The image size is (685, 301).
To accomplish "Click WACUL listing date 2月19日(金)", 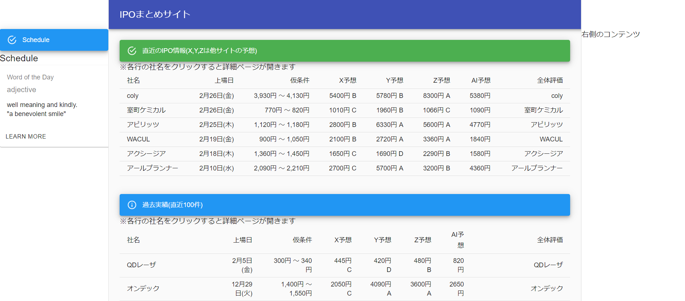I will (x=217, y=139).
